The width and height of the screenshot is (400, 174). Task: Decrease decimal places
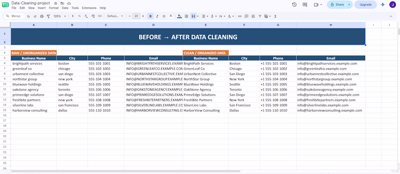pyautogui.click(x=86, y=16)
